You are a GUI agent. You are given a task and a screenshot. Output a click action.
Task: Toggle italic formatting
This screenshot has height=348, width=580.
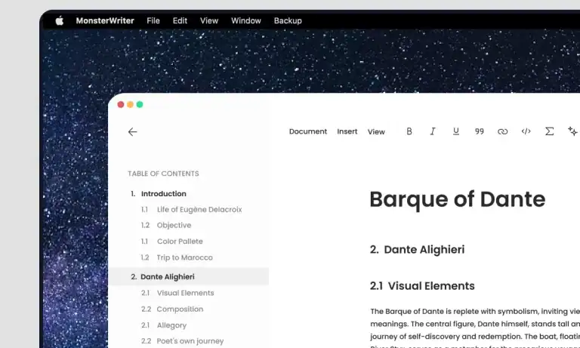[433, 131]
